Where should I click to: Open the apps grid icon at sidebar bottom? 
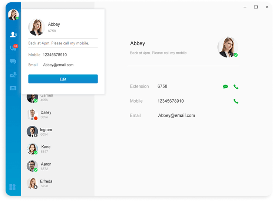pyautogui.click(x=13, y=187)
